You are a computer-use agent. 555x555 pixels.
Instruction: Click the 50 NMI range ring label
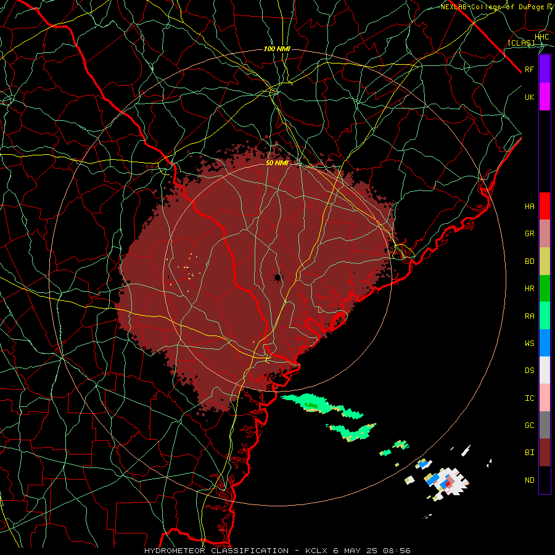pyautogui.click(x=277, y=163)
